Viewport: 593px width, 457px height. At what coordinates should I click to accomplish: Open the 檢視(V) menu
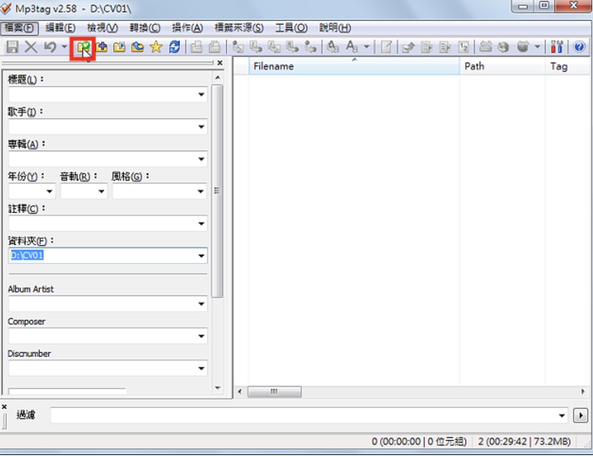103,28
